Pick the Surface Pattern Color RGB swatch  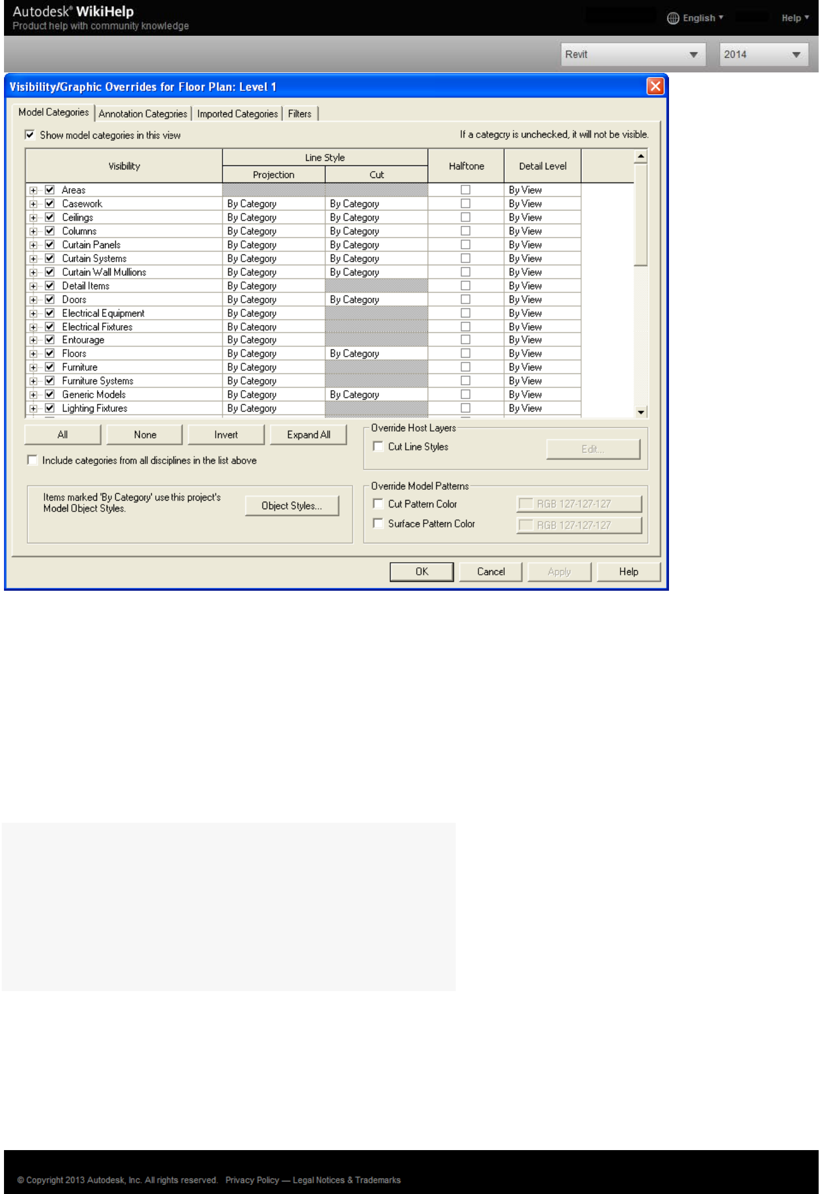[x=579, y=525]
